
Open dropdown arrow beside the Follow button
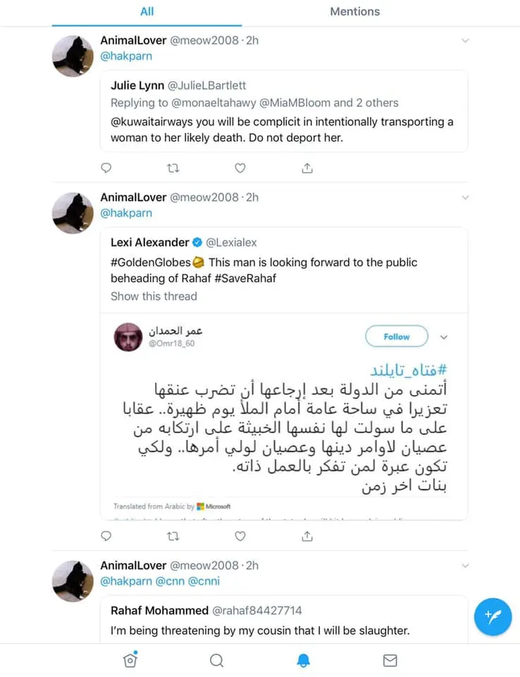click(443, 337)
